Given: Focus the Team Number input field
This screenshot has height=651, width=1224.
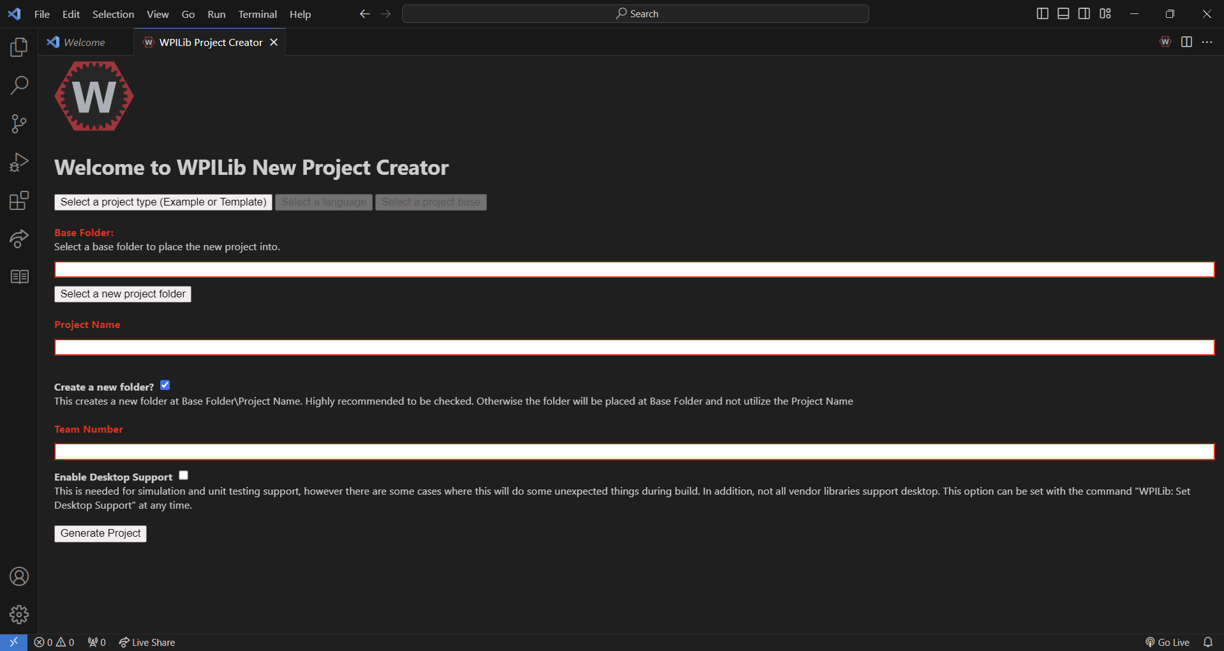Looking at the screenshot, I should coord(634,452).
